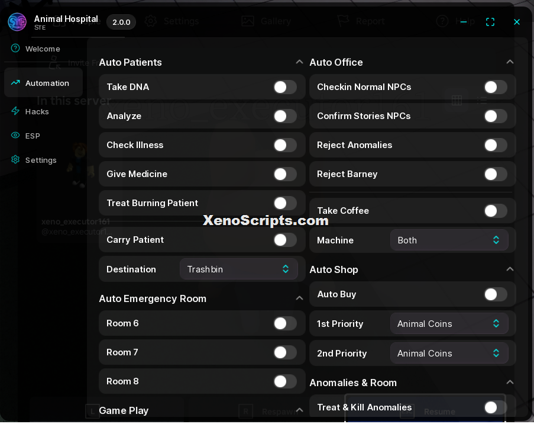Click the fullscreen brackets icon
The width and height of the screenshot is (534, 440).
coord(490,22)
